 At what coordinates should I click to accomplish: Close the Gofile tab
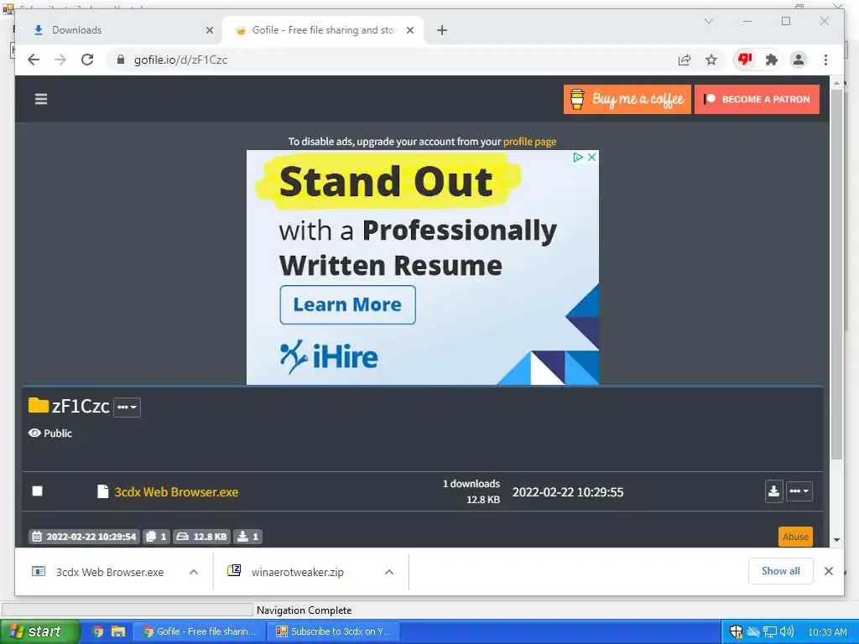coord(409,30)
